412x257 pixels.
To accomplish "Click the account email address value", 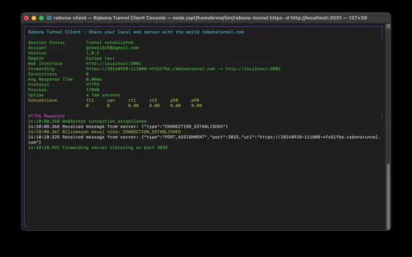I will 112,48.
